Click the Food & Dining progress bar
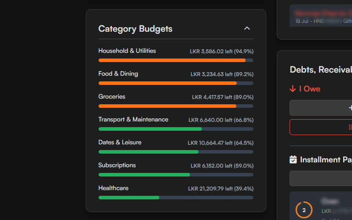Viewport: 352px width, 220px height. tap(176, 83)
